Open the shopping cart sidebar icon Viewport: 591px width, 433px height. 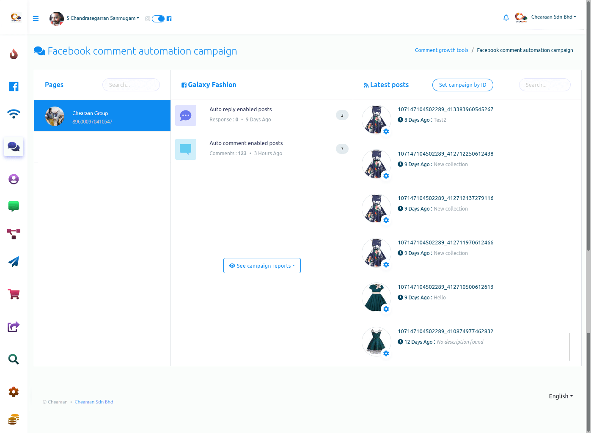(x=14, y=294)
